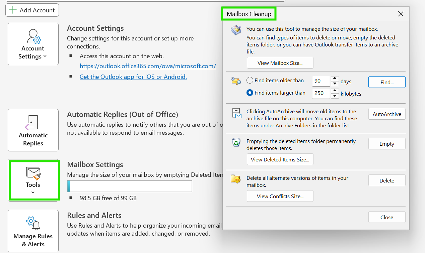Click the AutoArchive file cabinet icon
The image size is (425, 253).
(x=236, y=113)
